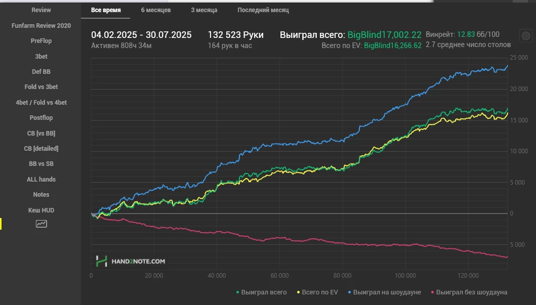Toggle the yellow 'Всего по EV' legend series
The height and width of the screenshot is (305, 536).
[317, 292]
